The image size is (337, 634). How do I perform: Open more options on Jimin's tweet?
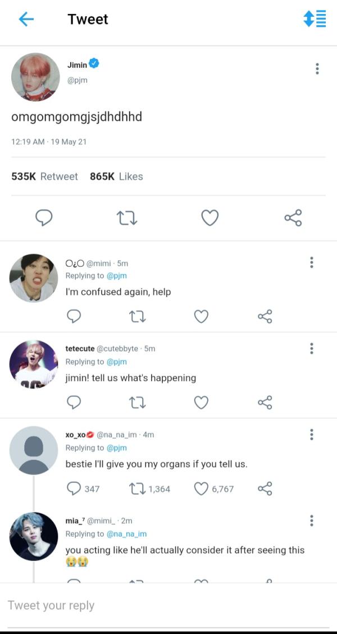[x=317, y=69]
